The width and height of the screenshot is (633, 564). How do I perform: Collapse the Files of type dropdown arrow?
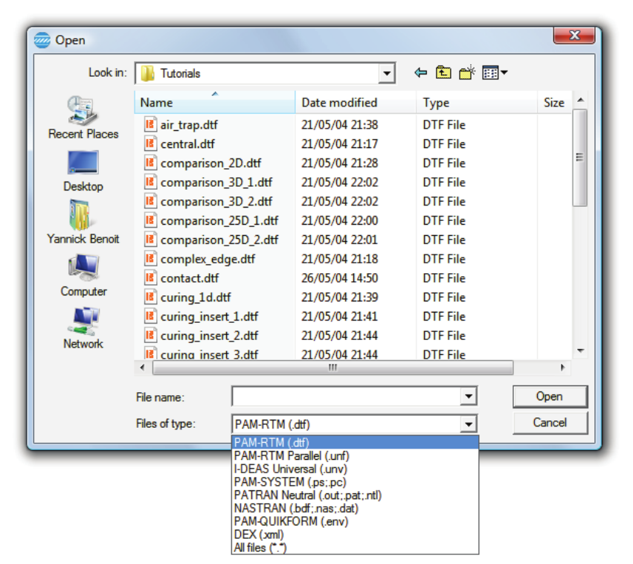pyautogui.click(x=469, y=424)
